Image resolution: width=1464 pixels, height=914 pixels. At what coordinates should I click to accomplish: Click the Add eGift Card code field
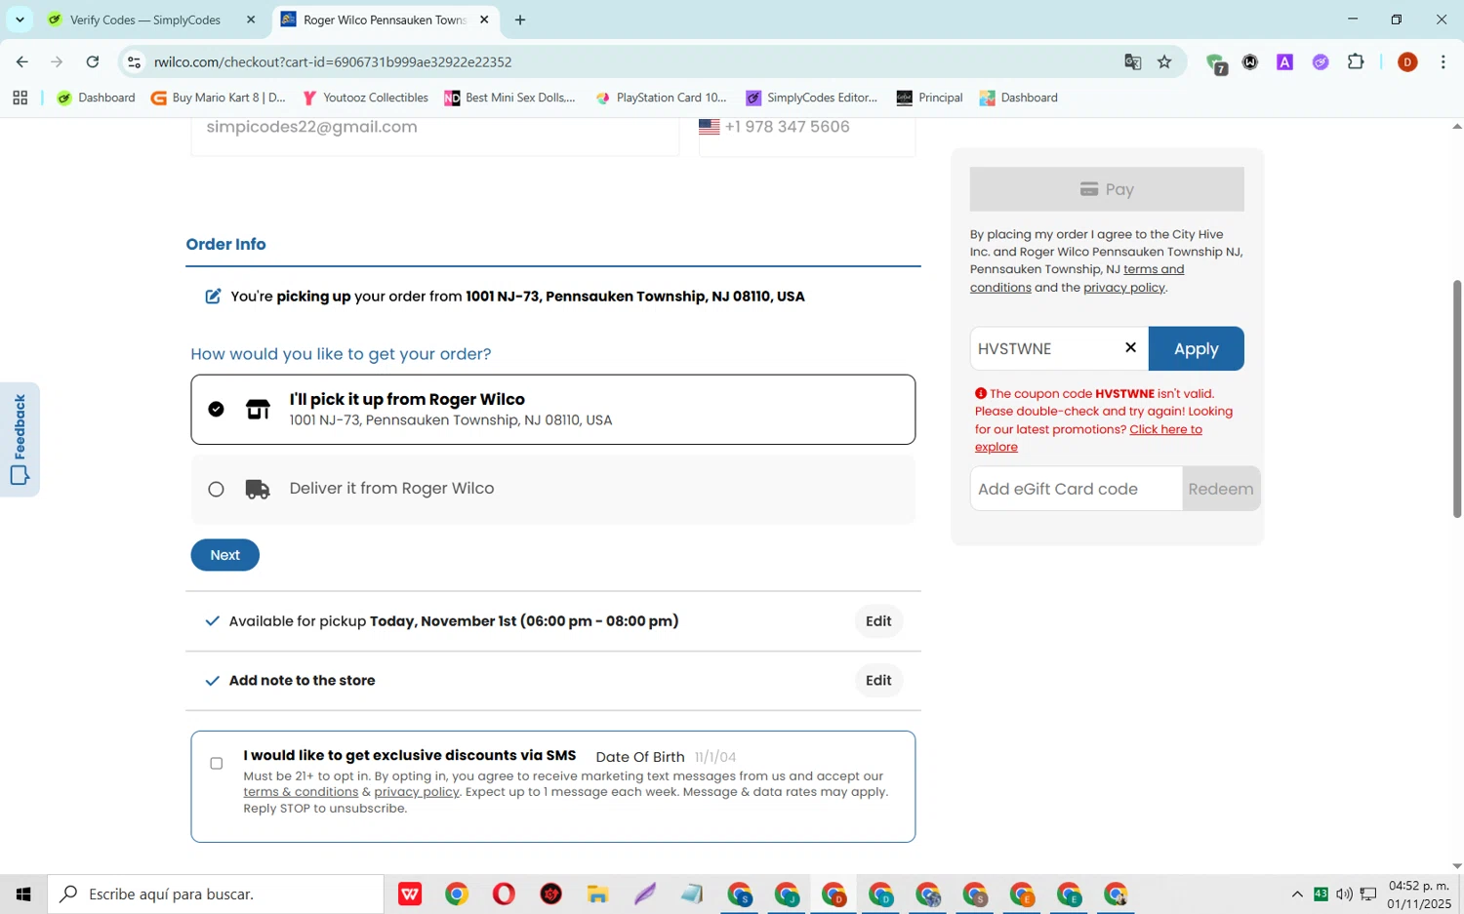click(1077, 489)
